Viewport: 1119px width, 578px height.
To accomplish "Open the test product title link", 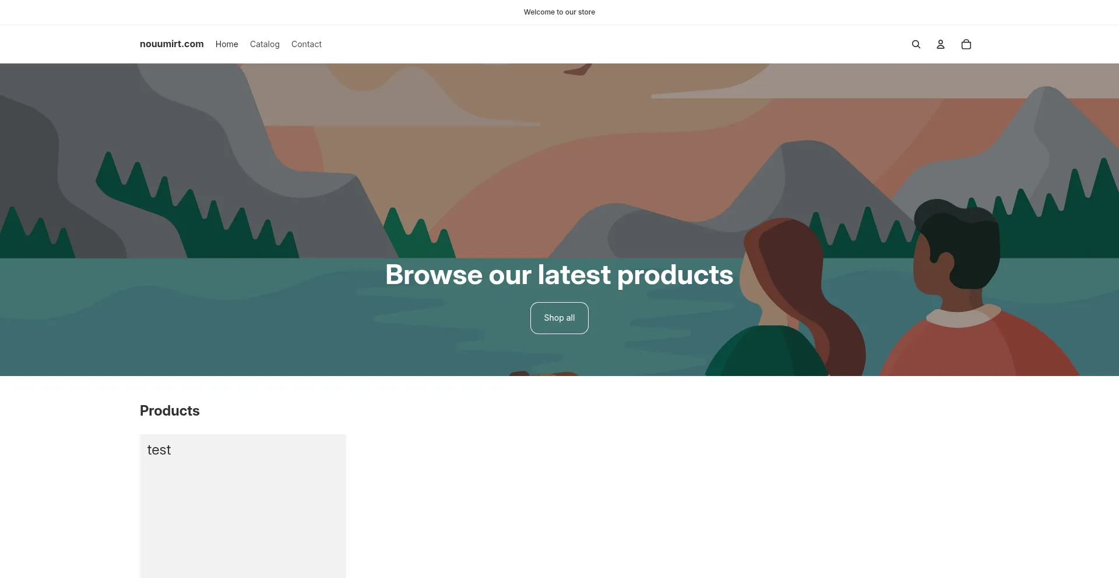I will click(159, 450).
